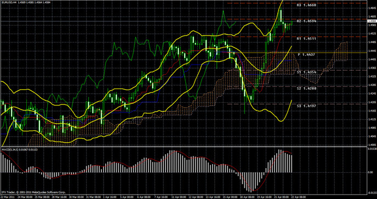Click the current price tag on price axis
Image resolution: width=377 pixels, height=199 pixels.
point(372,21)
